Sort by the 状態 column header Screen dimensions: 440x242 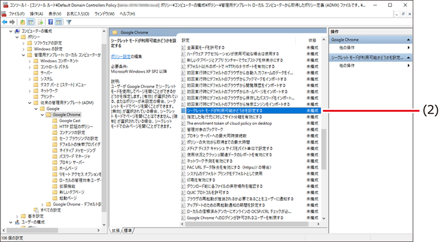(312, 40)
